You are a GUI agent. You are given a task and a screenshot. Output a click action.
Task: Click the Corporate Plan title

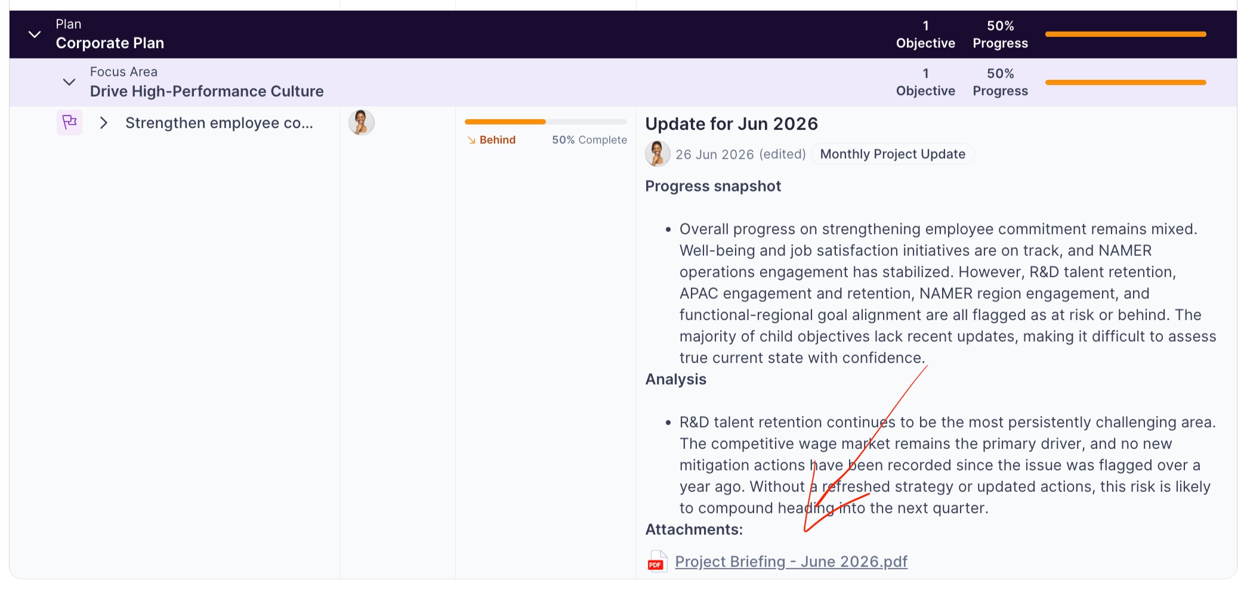click(110, 43)
